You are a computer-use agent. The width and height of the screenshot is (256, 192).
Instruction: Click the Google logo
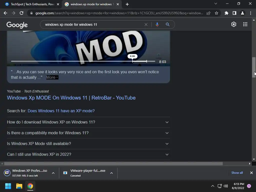click(17, 25)
